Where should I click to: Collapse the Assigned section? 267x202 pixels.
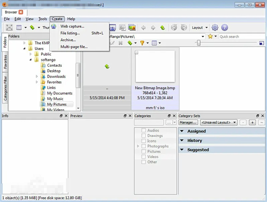[x=182, y=131]
